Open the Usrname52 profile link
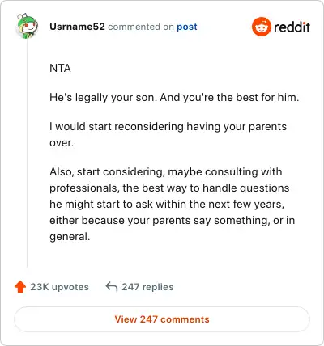Viewport: 324px width, 346px height. click(x=77, y=27)
